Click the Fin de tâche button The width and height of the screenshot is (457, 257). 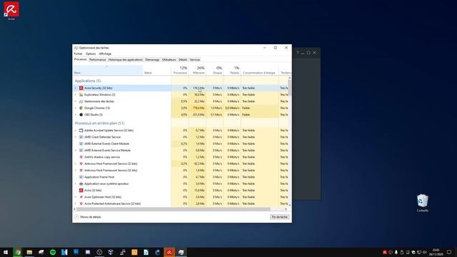pos(280,217)
